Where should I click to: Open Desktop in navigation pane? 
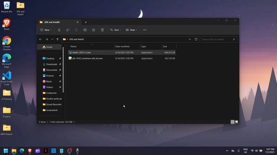coord(50,59)
